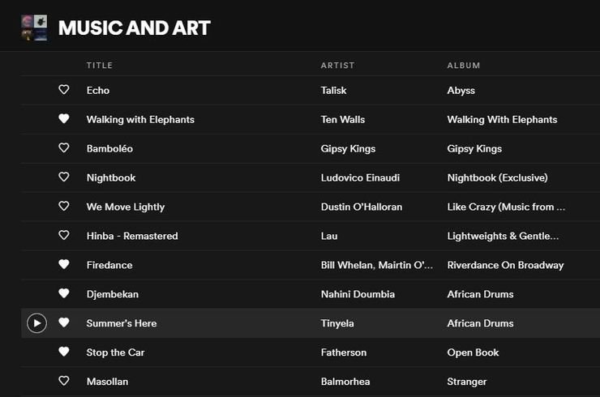
Task: Play Summer's Here with the play button
Action: coord(36,323)
